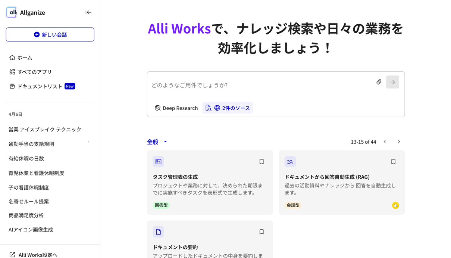
Task: Go to ホーム in the sidebar
Action: [21, 57]
